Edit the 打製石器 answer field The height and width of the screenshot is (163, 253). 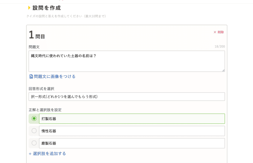132,119
